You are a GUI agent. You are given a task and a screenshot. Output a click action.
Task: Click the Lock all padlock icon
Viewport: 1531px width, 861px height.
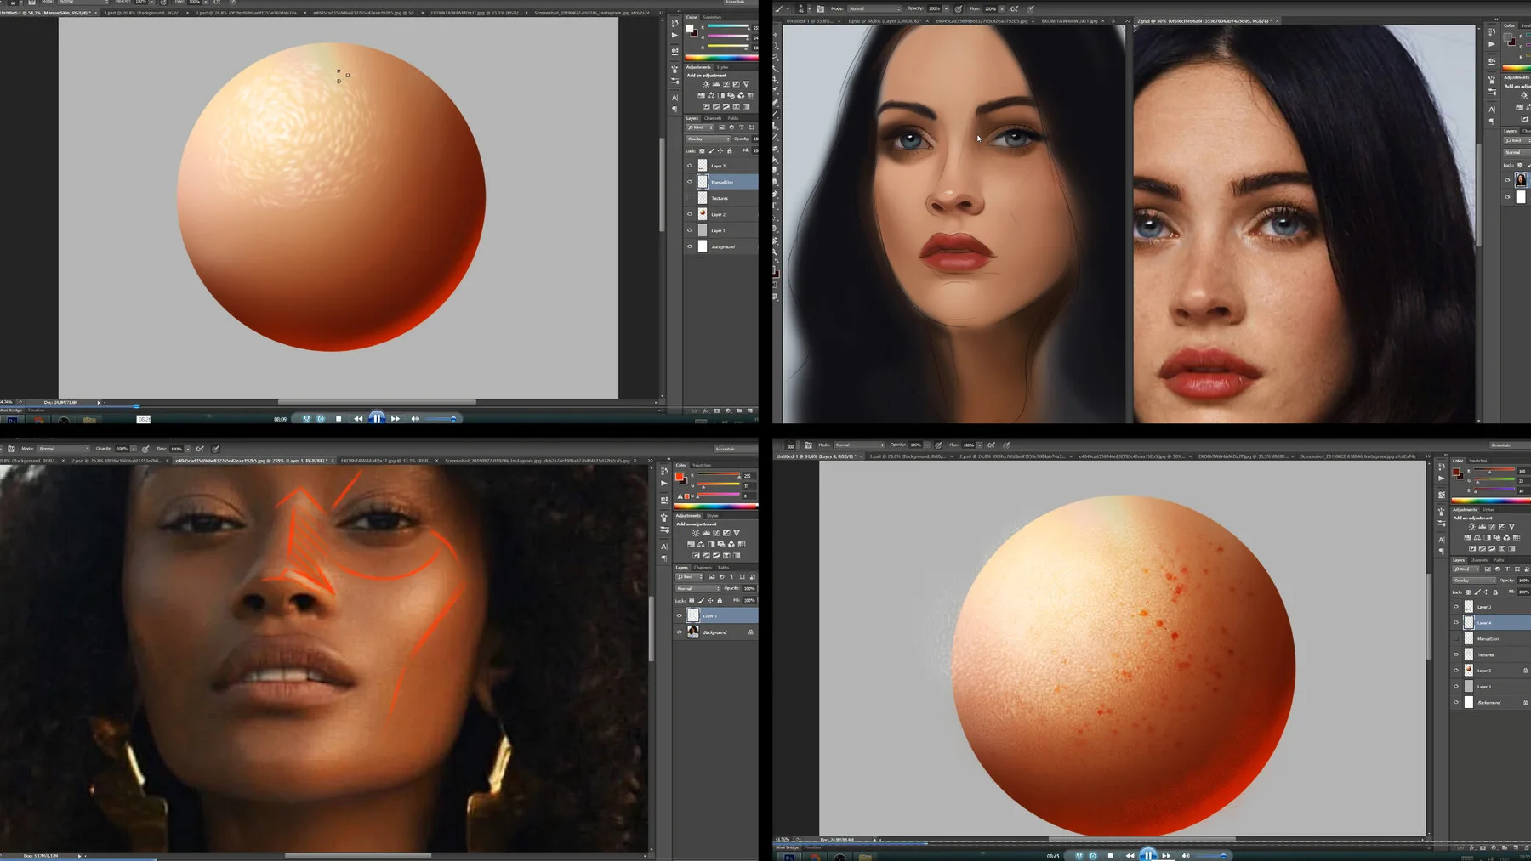pyautogui.click(x=730, y=150)
